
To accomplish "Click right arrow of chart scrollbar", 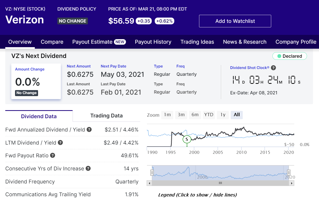I will pos(291,183).
